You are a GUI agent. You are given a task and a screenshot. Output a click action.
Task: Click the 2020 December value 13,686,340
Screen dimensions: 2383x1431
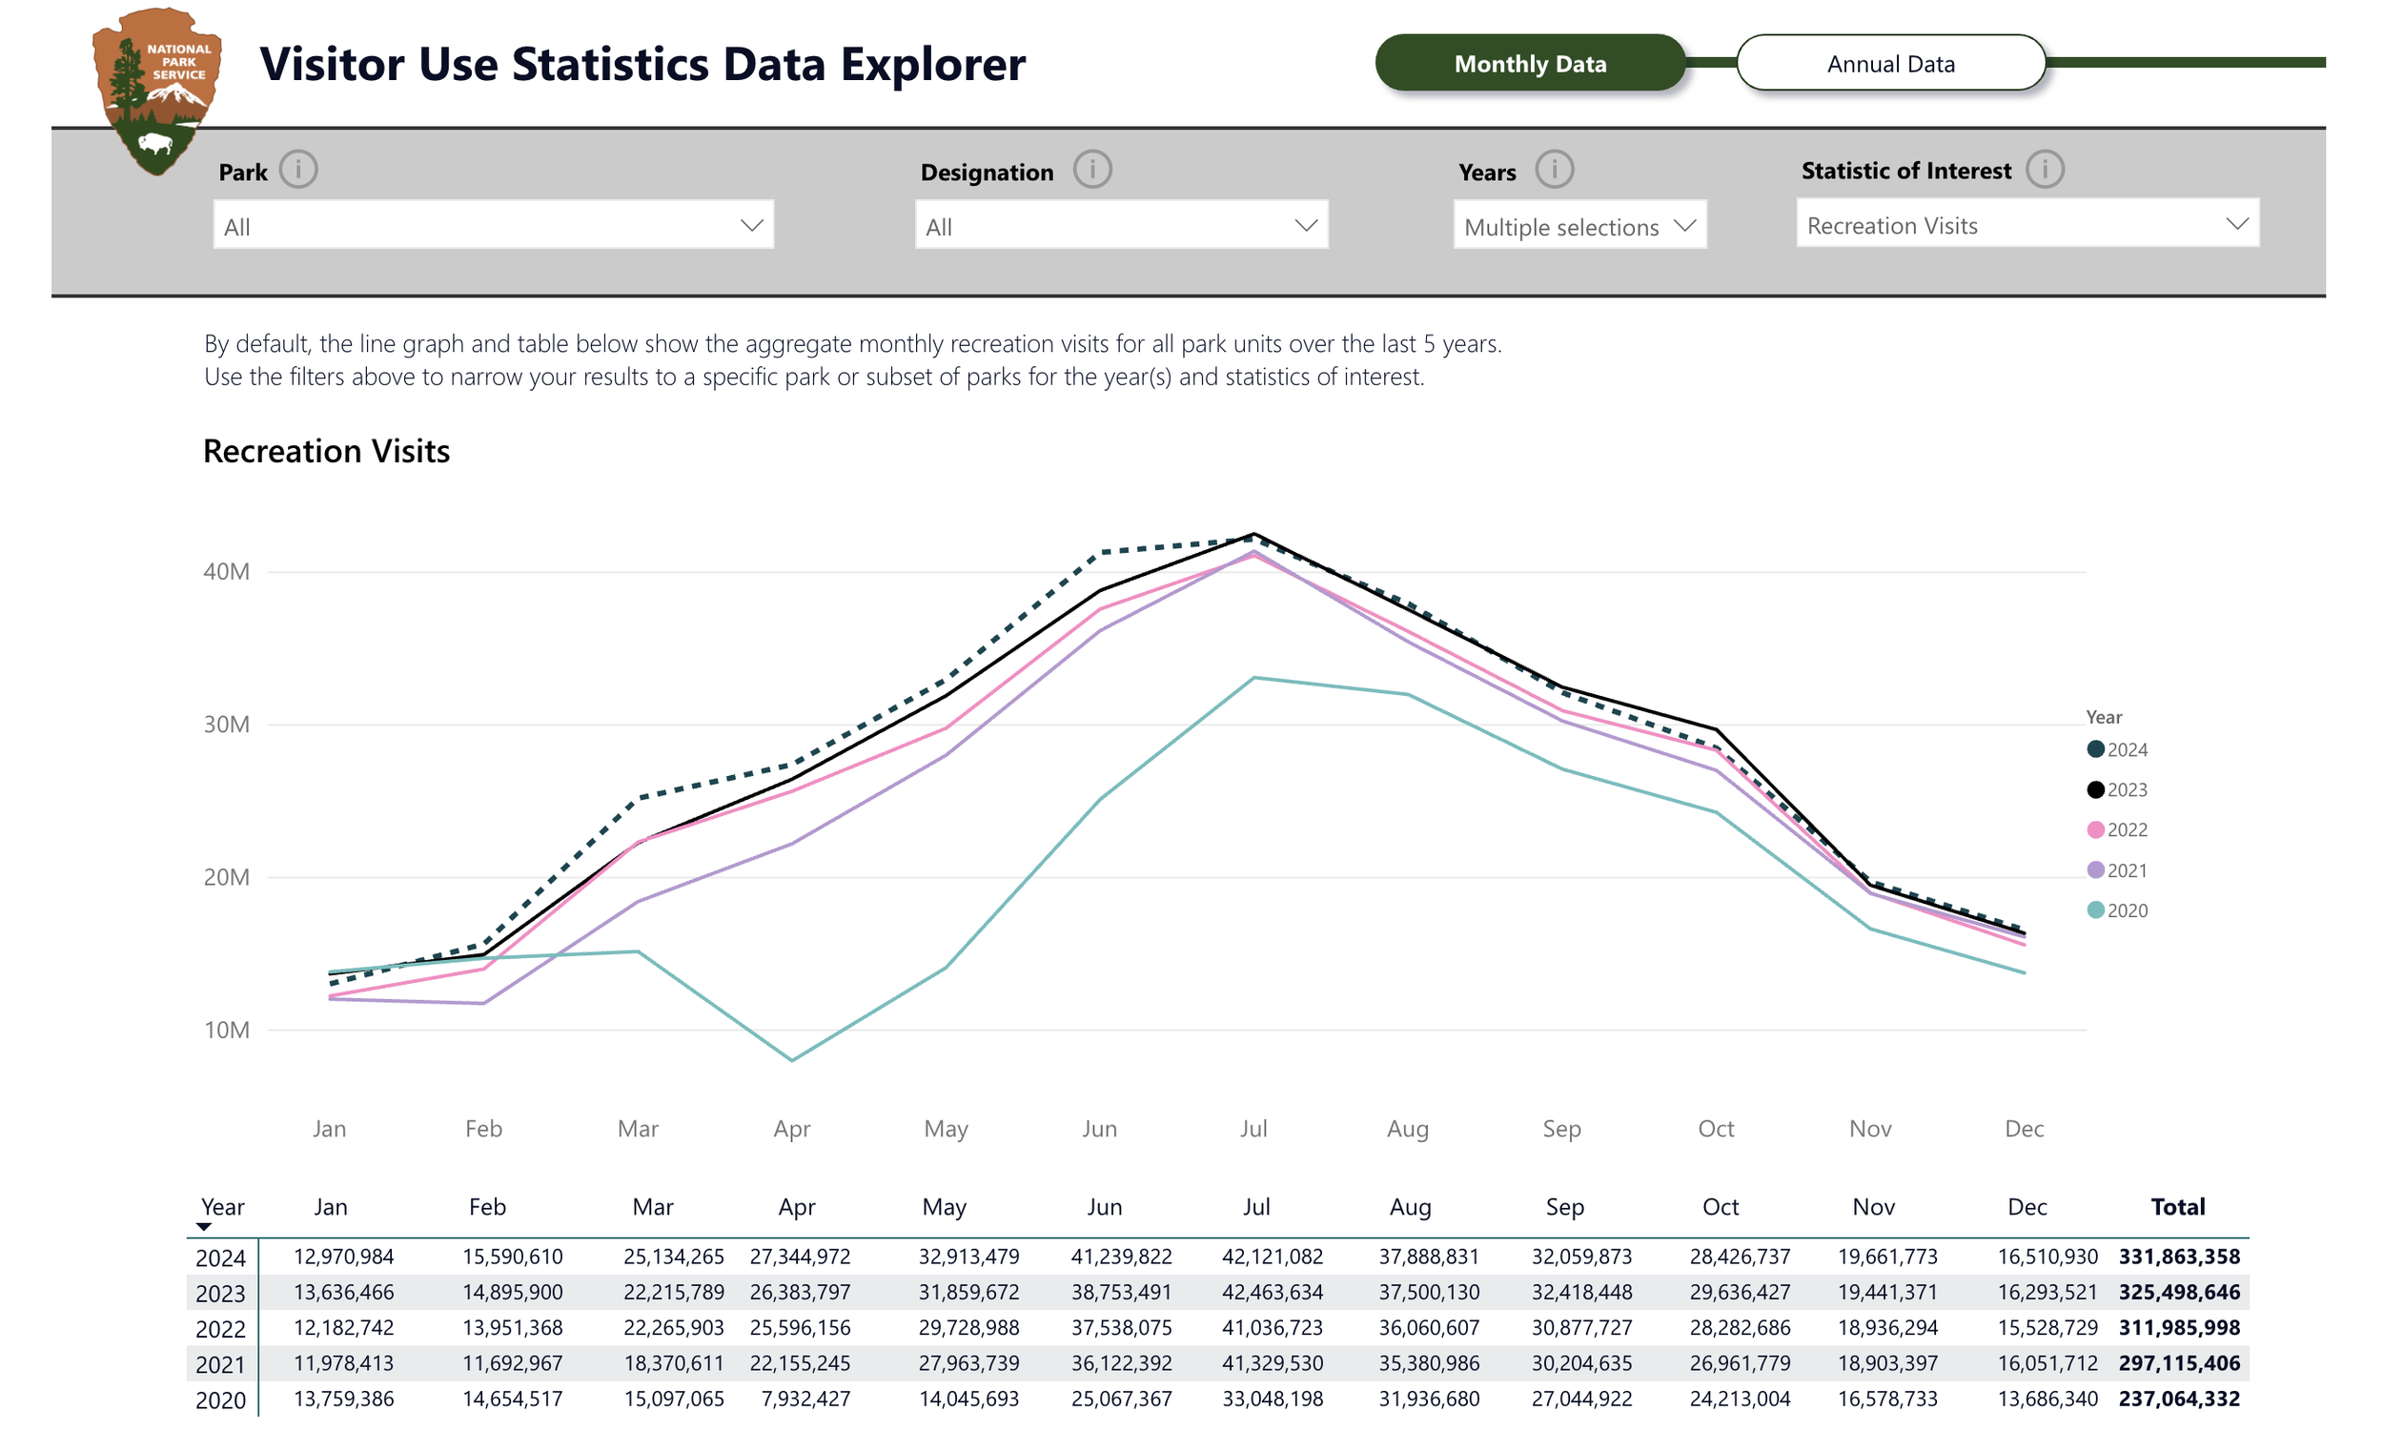tap(2047, 1399)
